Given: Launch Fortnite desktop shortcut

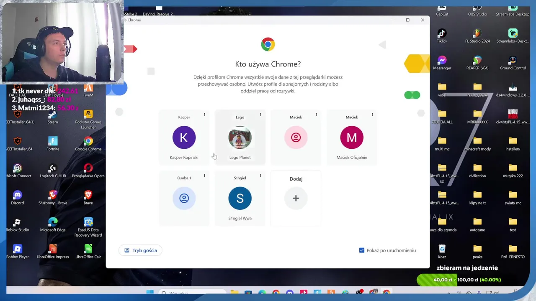Looking at the screenshot, I should pyautogui.click(x=53, y=144).
